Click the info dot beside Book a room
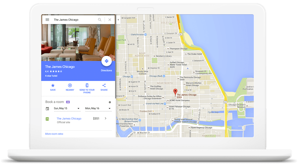Image resolution: width=298 pixels, height=168 pixels. (110, 102)
